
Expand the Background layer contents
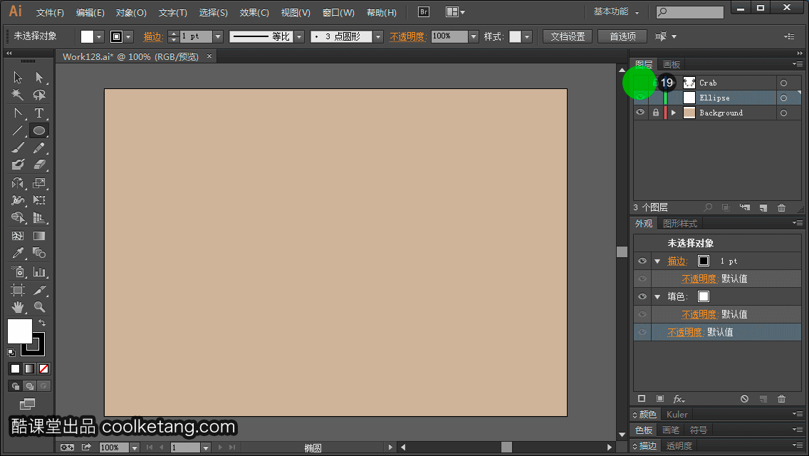(x=673, y=113)
